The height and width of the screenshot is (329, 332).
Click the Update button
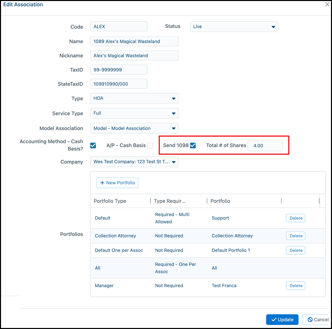click(282, 320)
